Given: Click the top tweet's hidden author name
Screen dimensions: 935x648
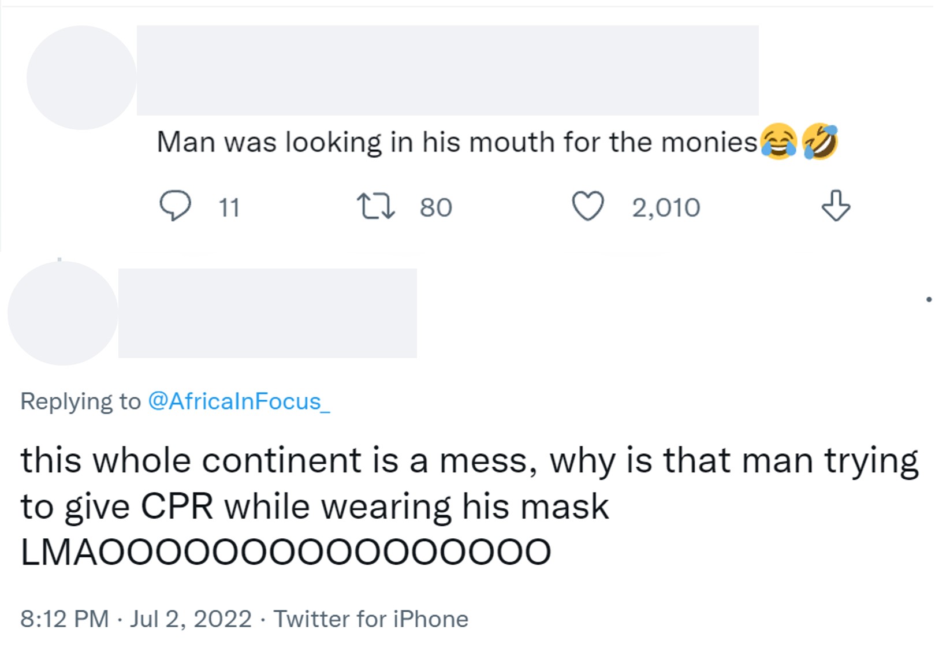Looking at the screenshot, I should pyautogui.click(x=447, y=70).
